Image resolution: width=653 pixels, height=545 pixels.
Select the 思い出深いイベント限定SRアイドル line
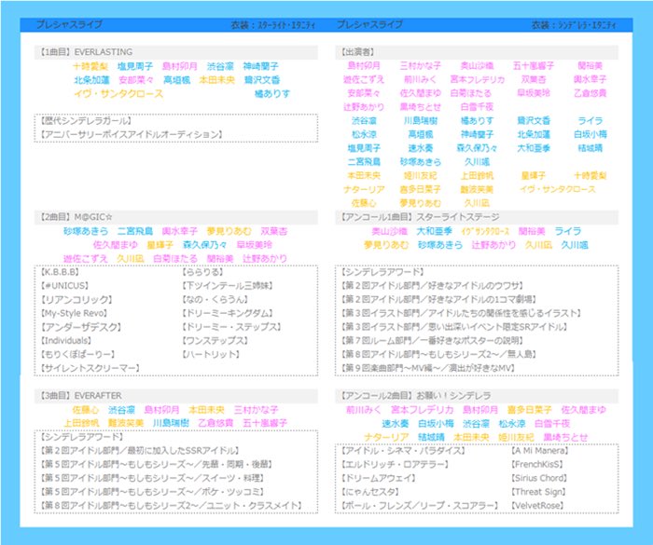point(455,327)
